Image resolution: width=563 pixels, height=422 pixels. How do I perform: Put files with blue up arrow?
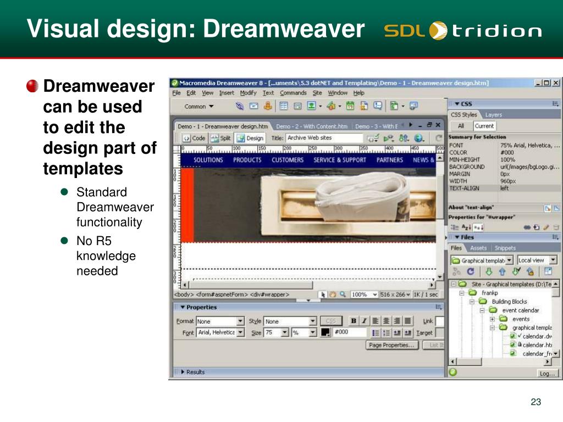503,271
